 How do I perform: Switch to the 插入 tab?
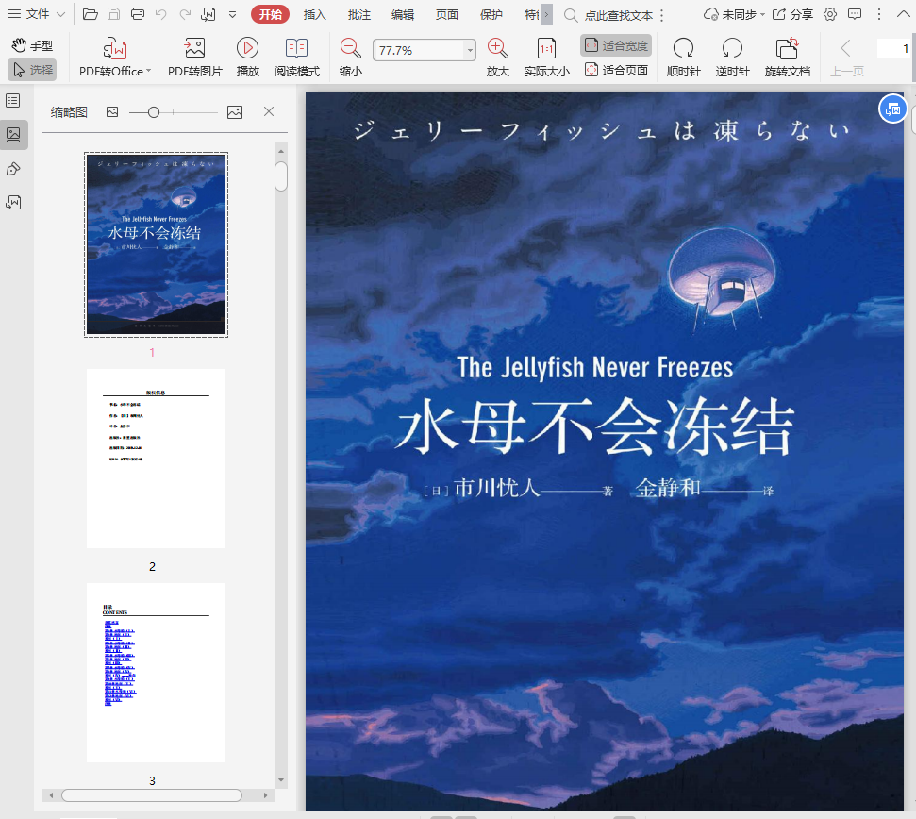point(315,14)
